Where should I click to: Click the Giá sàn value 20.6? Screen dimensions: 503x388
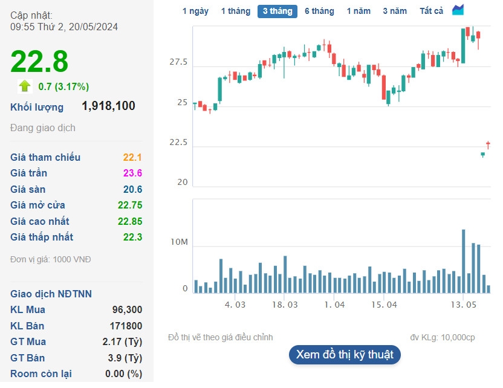[x=132, y=190]
